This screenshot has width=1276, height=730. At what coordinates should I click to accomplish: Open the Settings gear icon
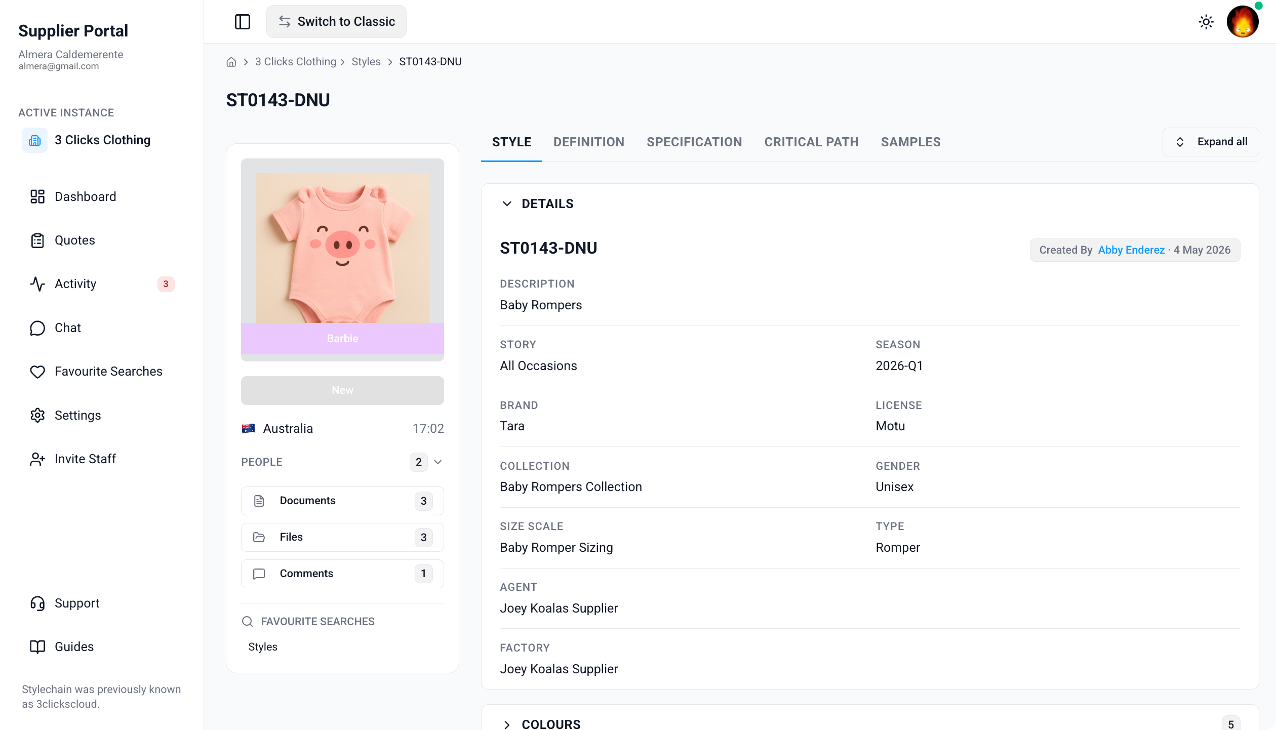click(x=37, y=415)
